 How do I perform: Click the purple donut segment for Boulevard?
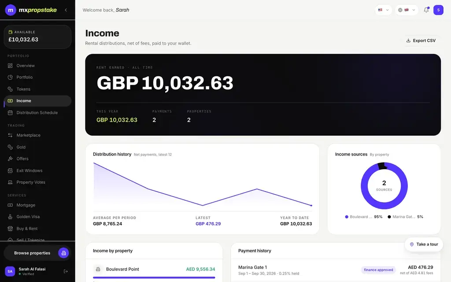point(384,206)
